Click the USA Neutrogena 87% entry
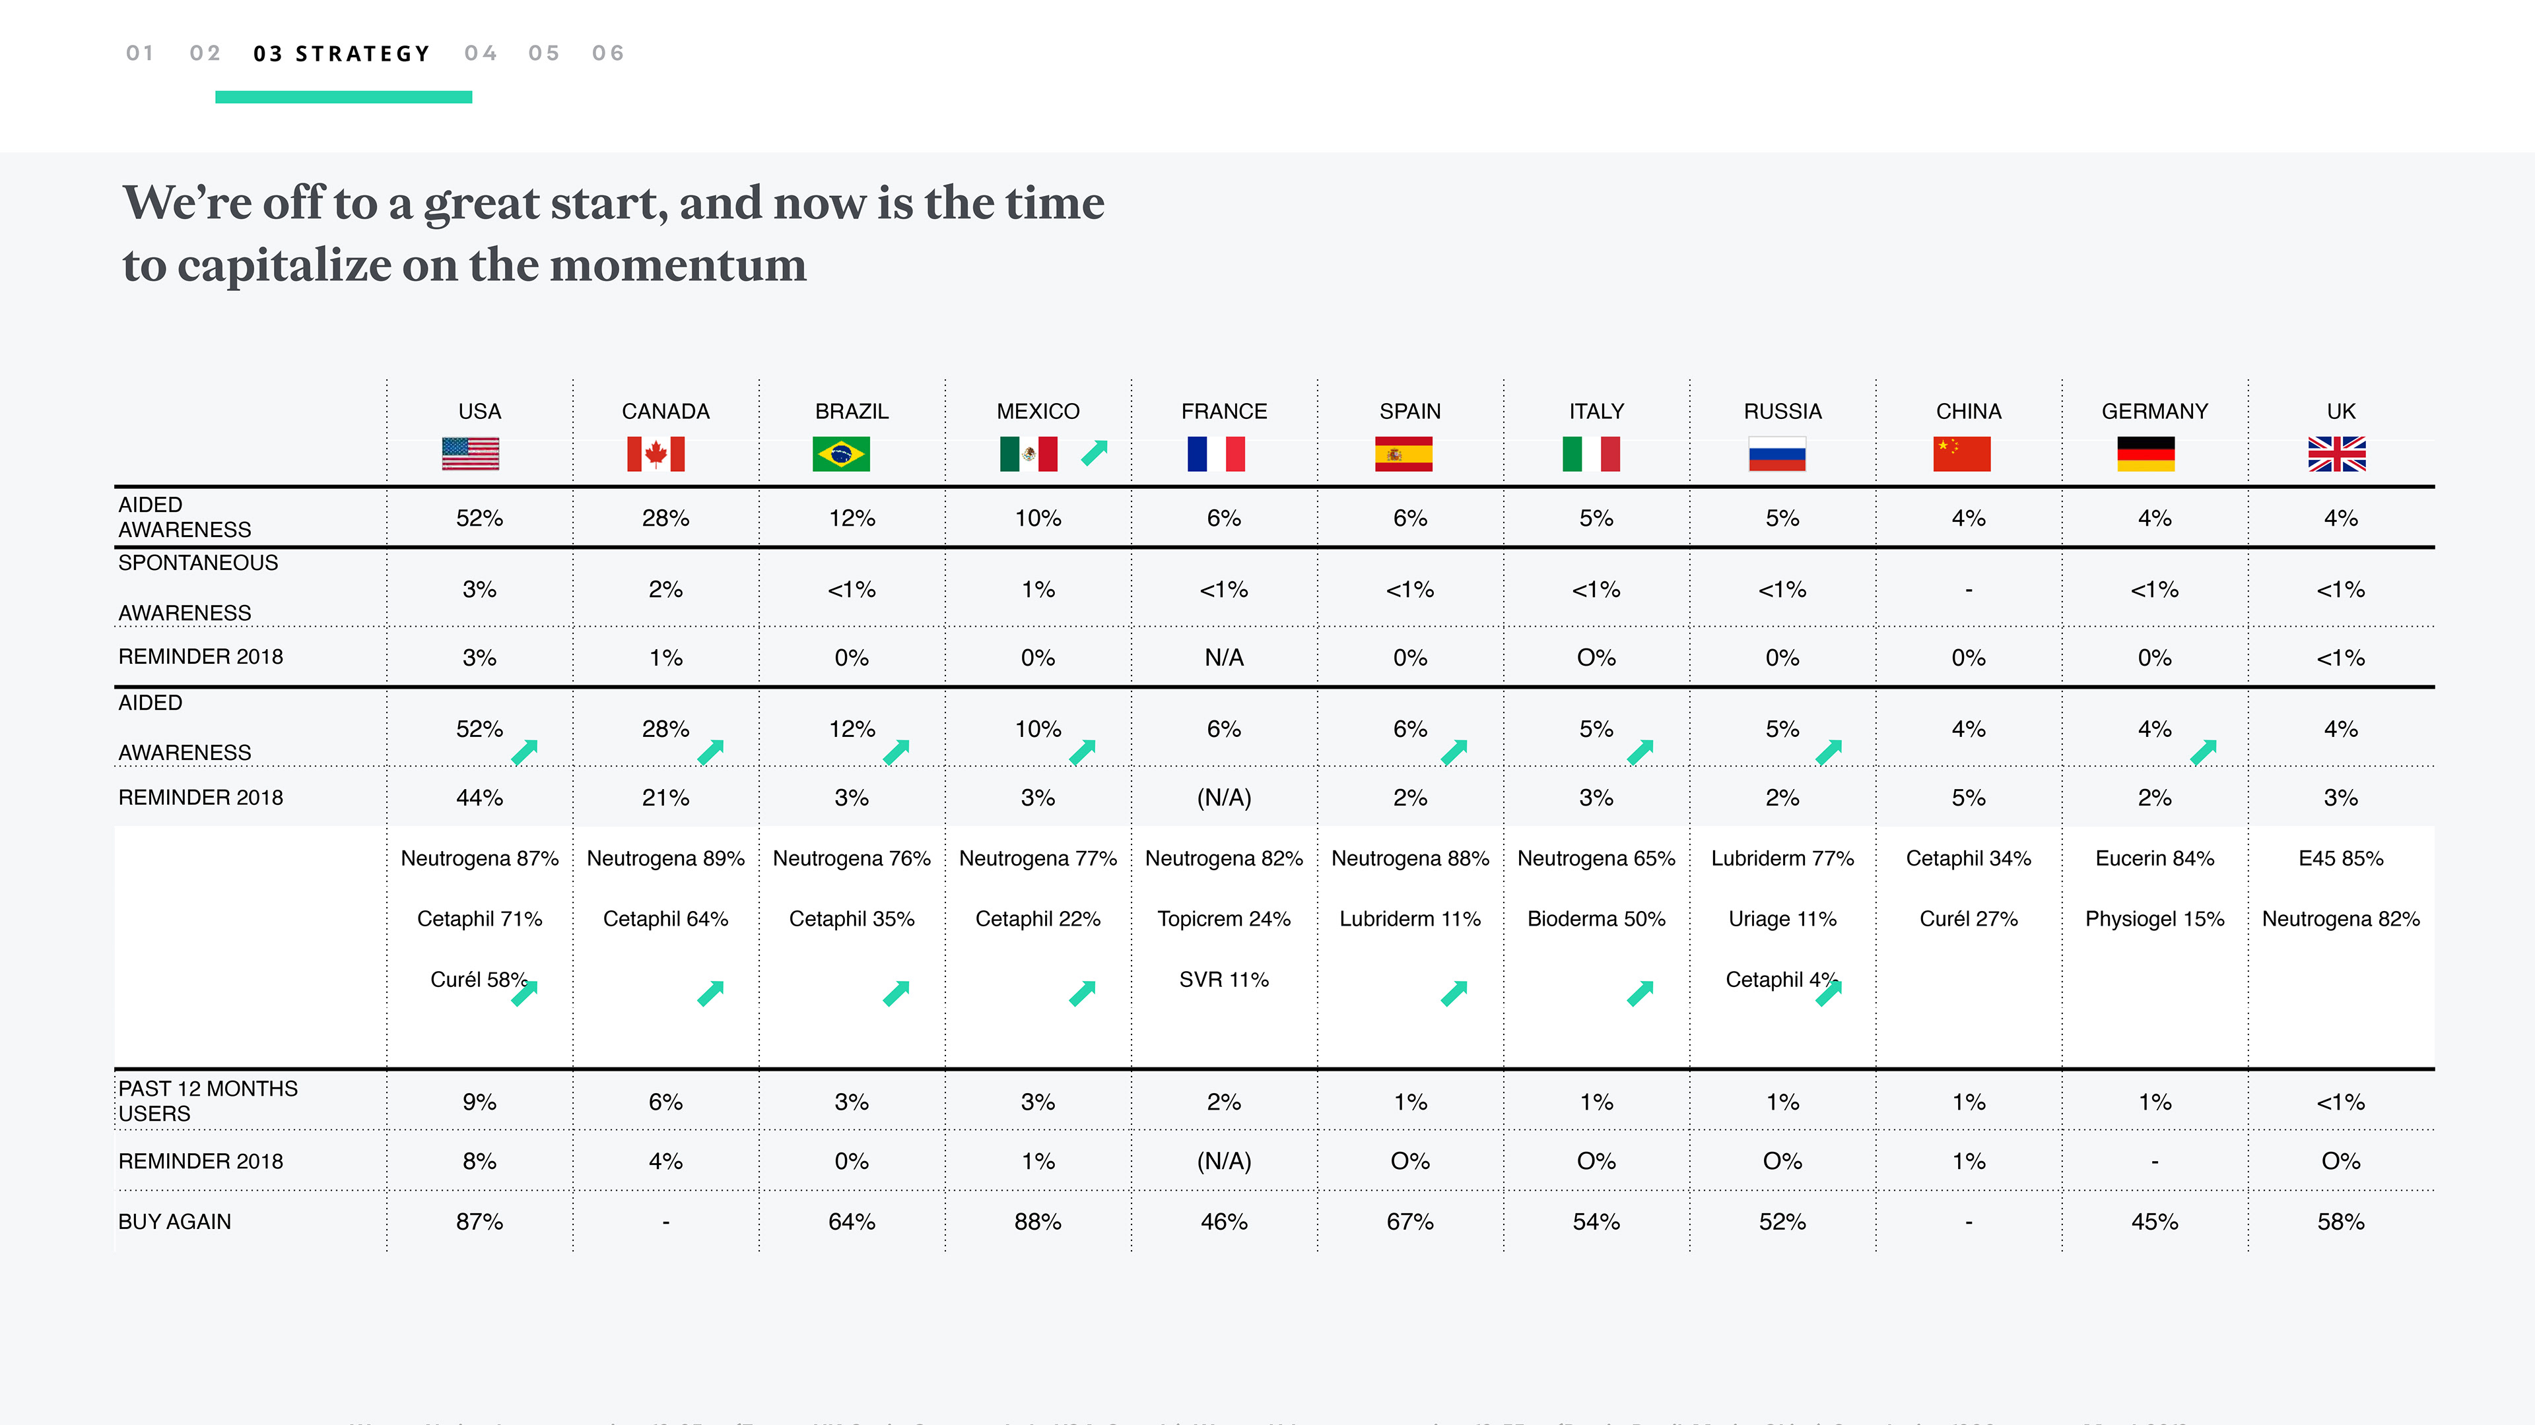Screen dimensions: 2535x1425 coord(479,858)
